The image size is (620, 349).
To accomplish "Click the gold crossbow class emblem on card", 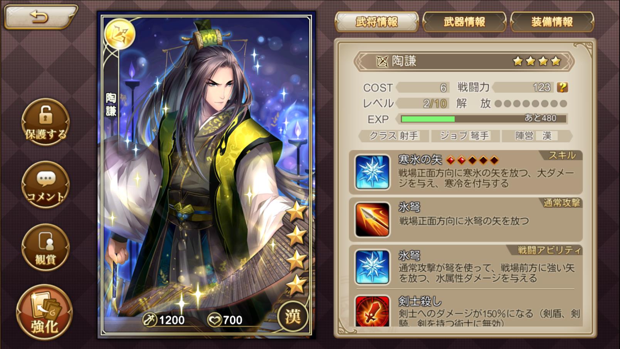I will (120, 34).
